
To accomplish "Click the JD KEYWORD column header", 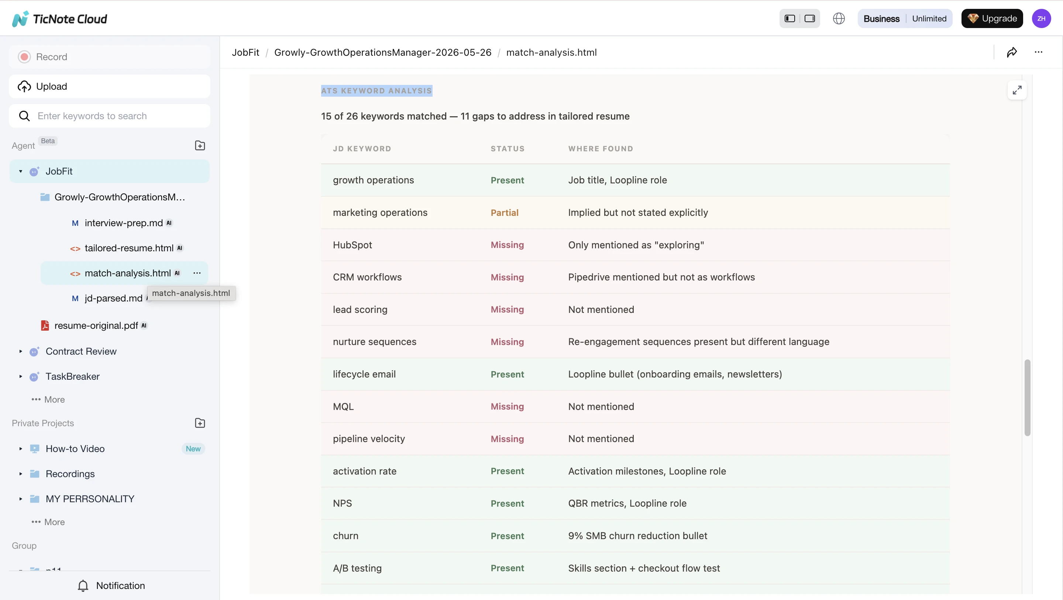I will (x=362, y=149).
